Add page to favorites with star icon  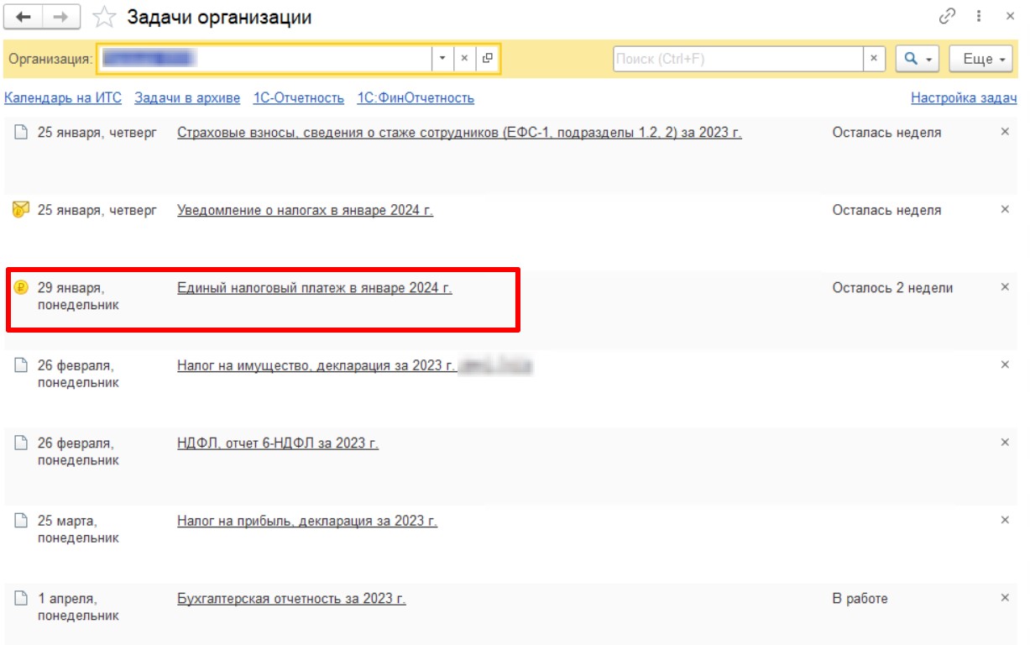point(104,17)
